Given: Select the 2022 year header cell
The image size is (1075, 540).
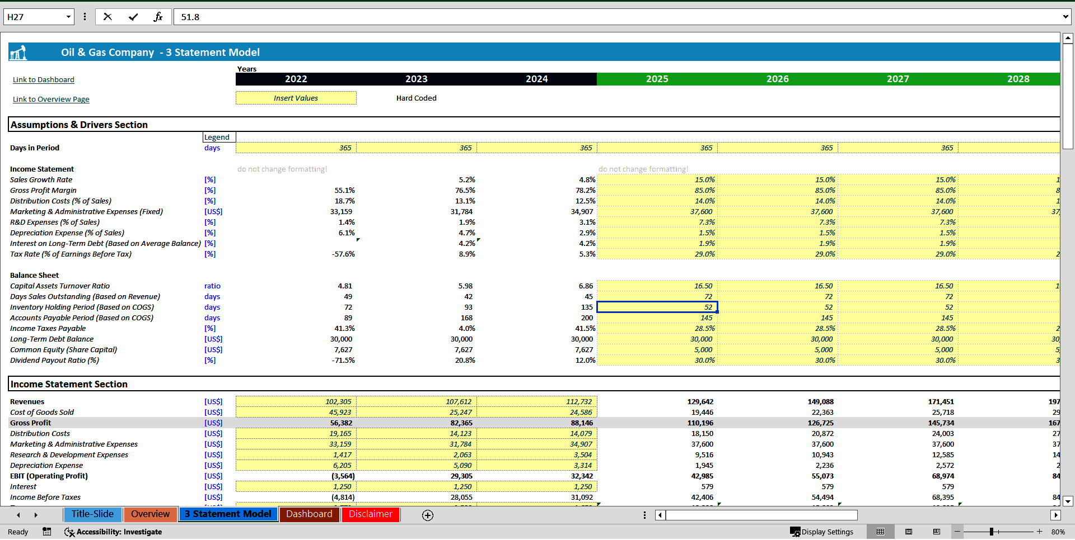Looking at the screenshot, I should tap(296, 79).
